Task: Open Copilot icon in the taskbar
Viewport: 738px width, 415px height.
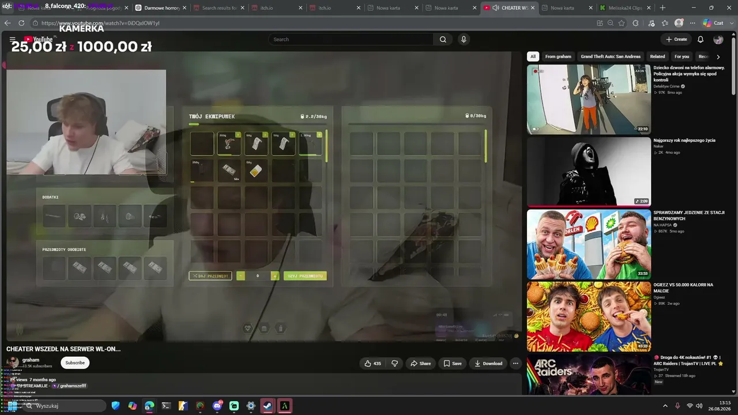Action: coord(133,406)
